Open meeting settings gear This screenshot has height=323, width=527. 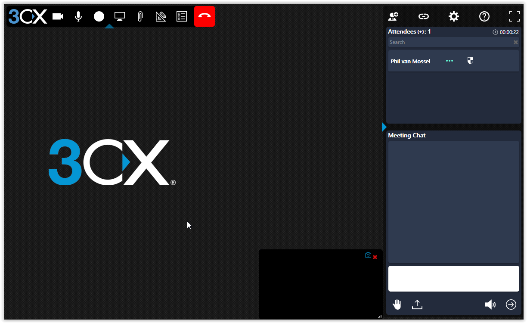point(454,16)
